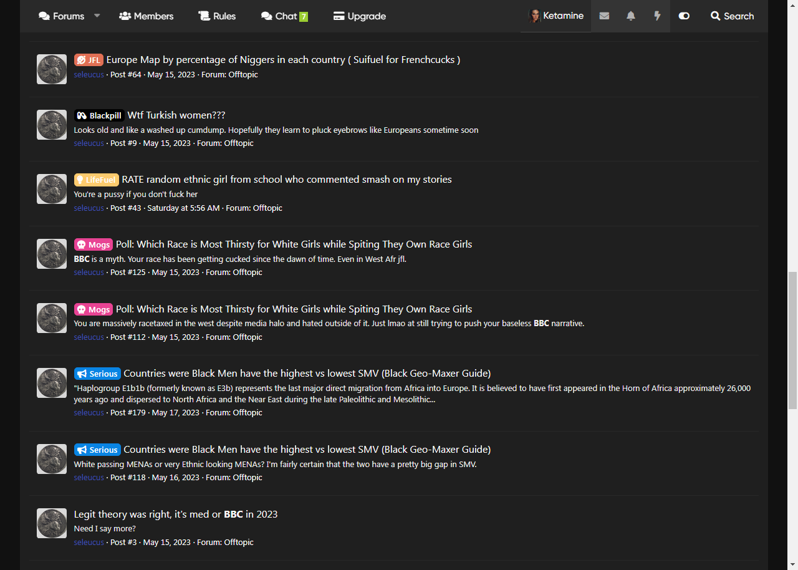Open the Ketamine account menu
This screenshot has width=798, height=570.
pos(556,16)
